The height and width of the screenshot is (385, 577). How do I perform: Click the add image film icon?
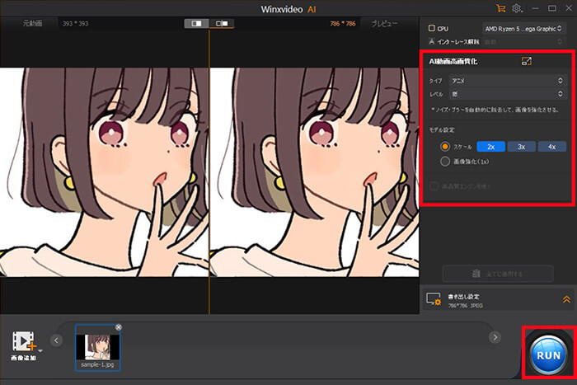pos(23,341)
